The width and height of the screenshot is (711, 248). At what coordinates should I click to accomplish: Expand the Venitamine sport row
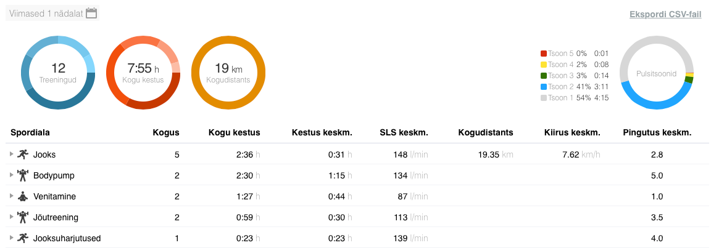coord(11,196)
